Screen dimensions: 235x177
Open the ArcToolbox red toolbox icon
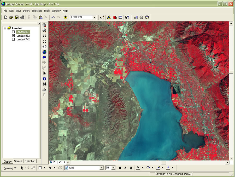point(115,18)
